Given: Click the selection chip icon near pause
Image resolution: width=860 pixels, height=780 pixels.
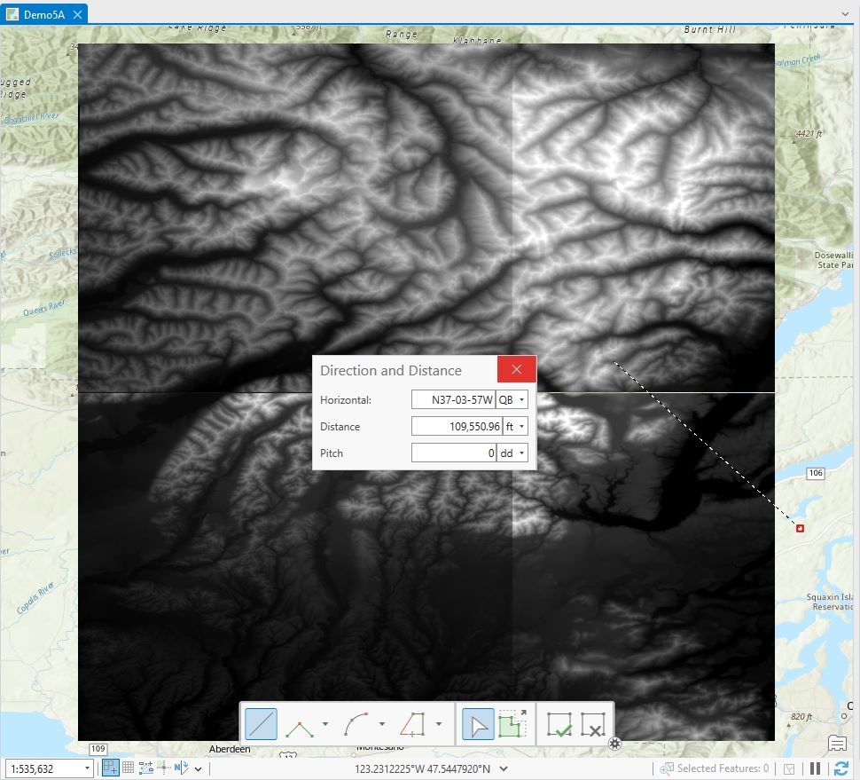Looking at the screenshot, I should pyautogui.click(x=789, y=769).
